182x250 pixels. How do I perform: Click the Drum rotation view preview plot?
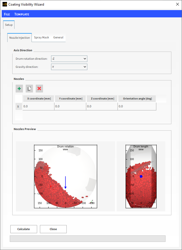(66, 176)
